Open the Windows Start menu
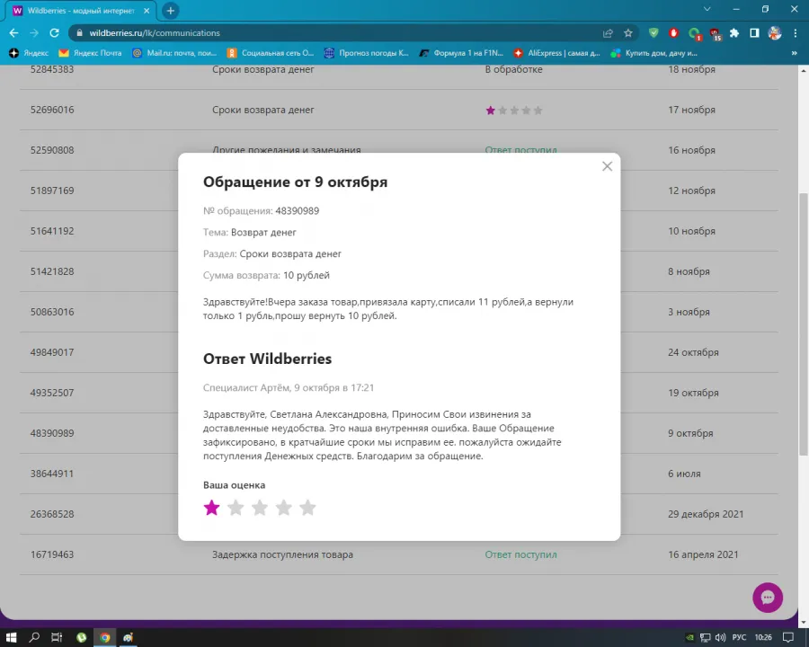This screenshot has height=647, width=809. (x=11, y=638)
